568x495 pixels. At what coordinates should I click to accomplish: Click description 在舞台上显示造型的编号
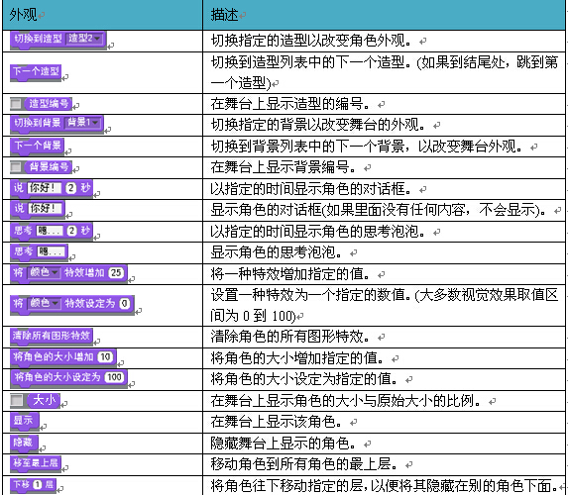(290, 104)
